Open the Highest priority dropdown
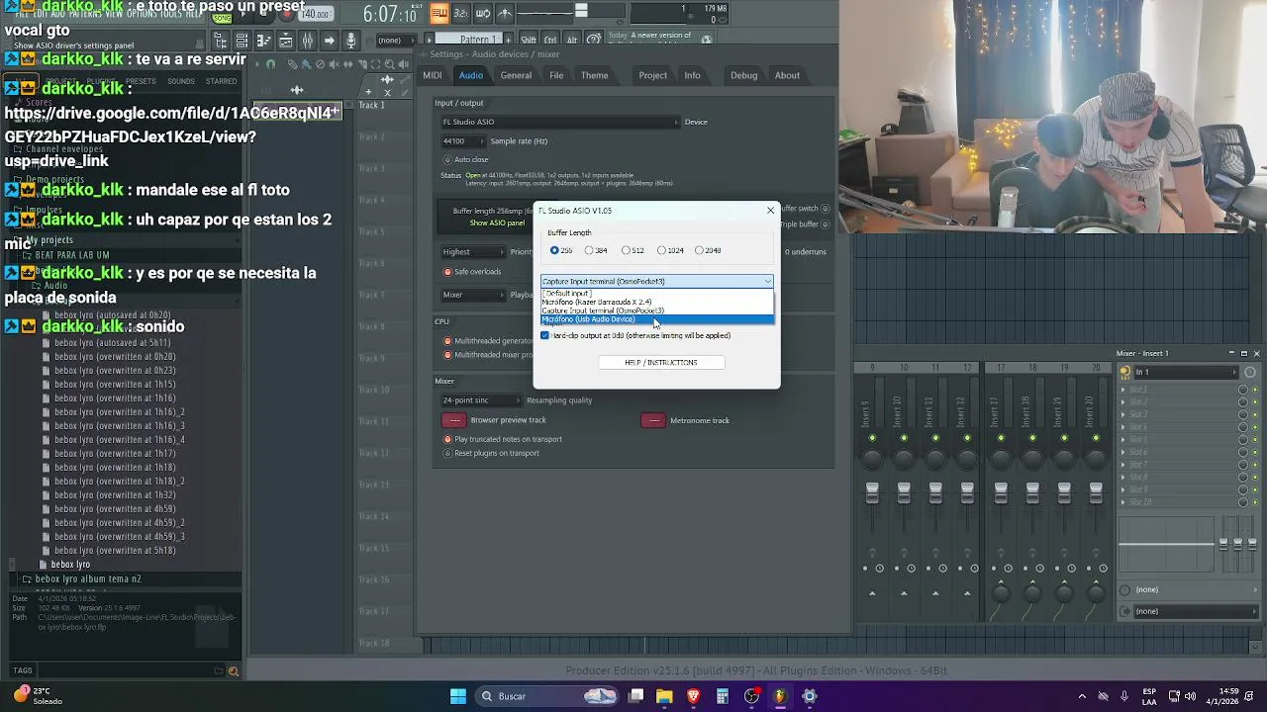The image size is (1267, 712). [473, 252]
